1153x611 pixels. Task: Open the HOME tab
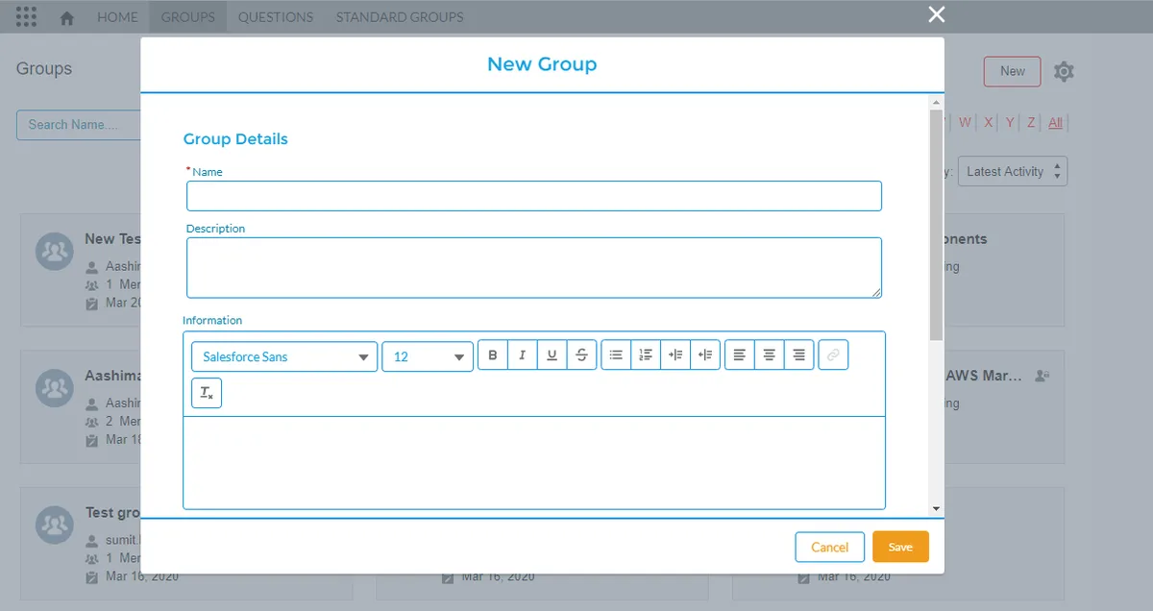click(117, 17)
